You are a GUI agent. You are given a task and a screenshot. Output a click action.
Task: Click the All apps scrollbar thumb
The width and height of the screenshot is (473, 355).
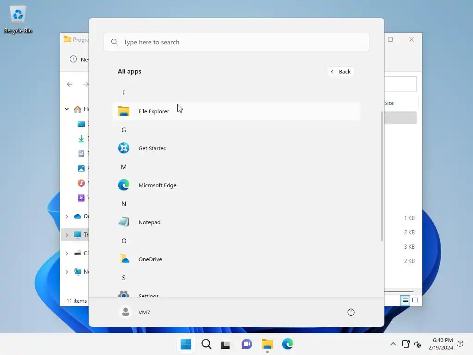tap(382, 176)
